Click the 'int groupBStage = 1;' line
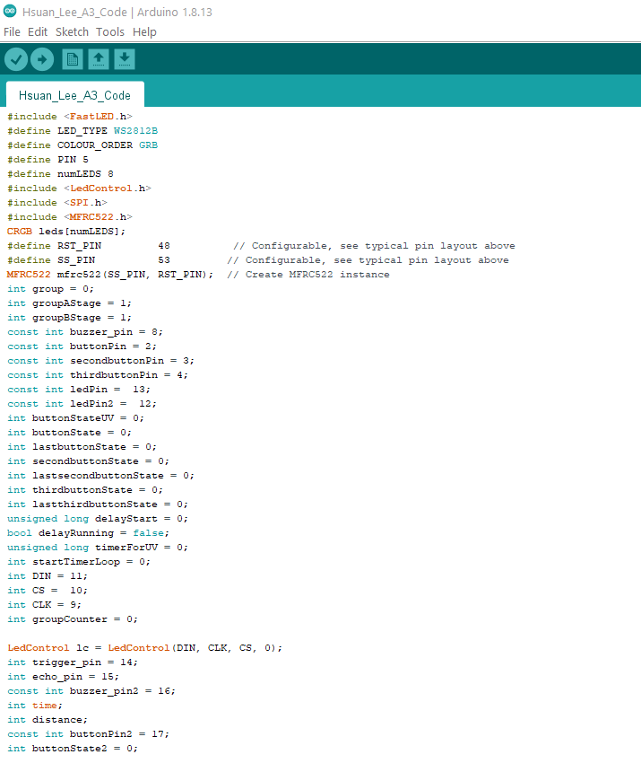Image resolution: width=641 pixels, height=772 pixels. point(69,318)
